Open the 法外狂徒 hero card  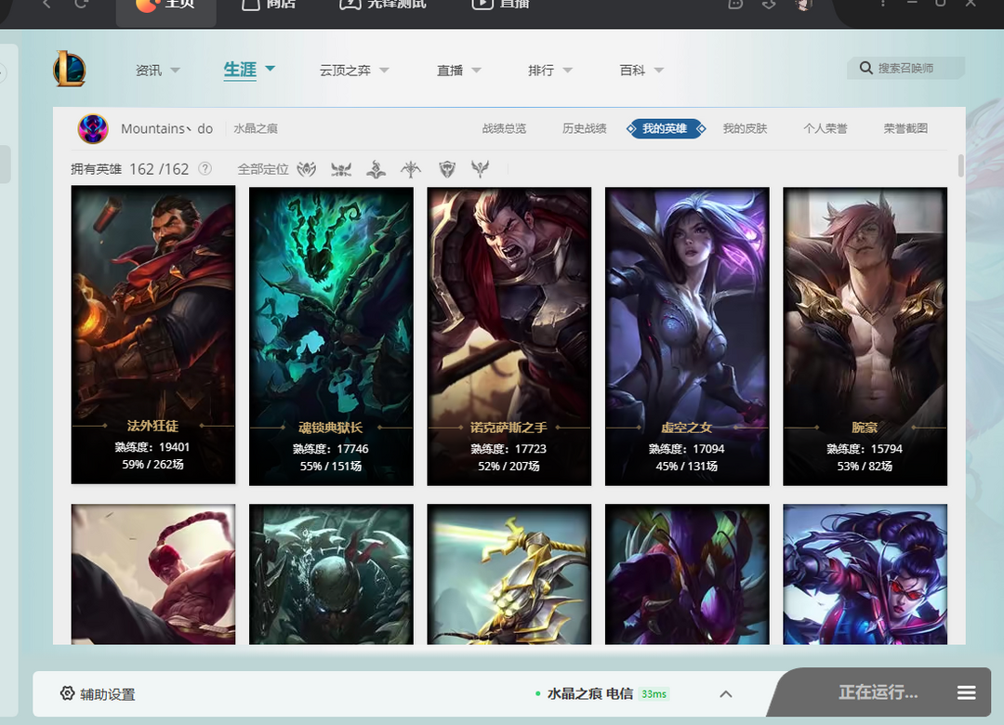click(153, 335)
